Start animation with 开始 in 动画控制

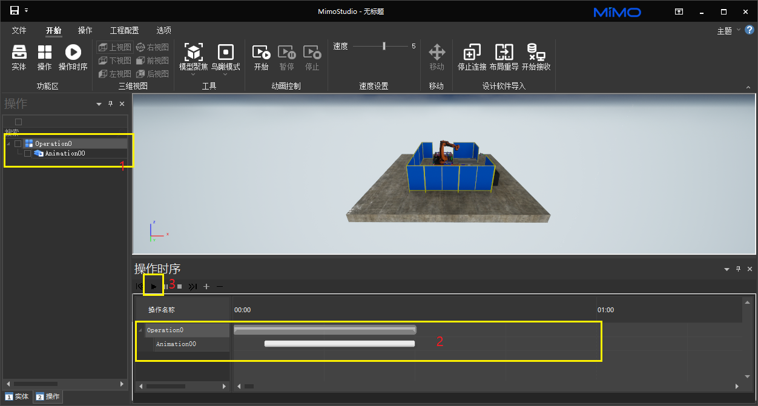pyautogui.click(x=261, y=53)
